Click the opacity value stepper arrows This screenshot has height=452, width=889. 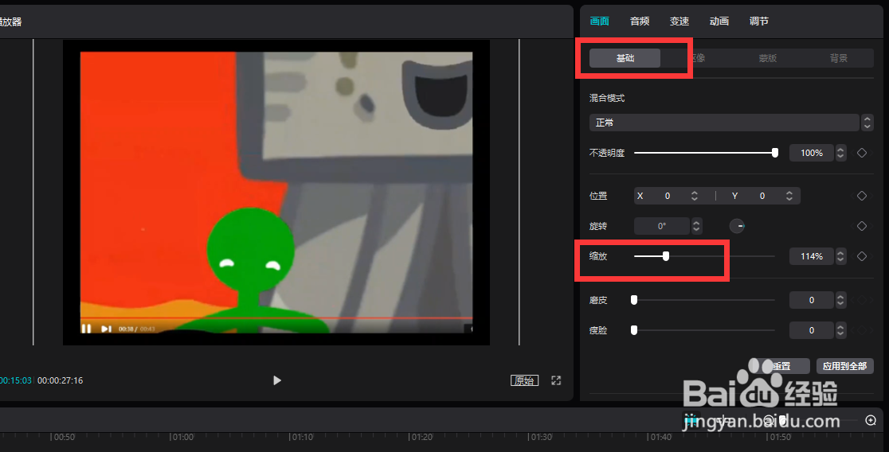(x=841, y=153)
